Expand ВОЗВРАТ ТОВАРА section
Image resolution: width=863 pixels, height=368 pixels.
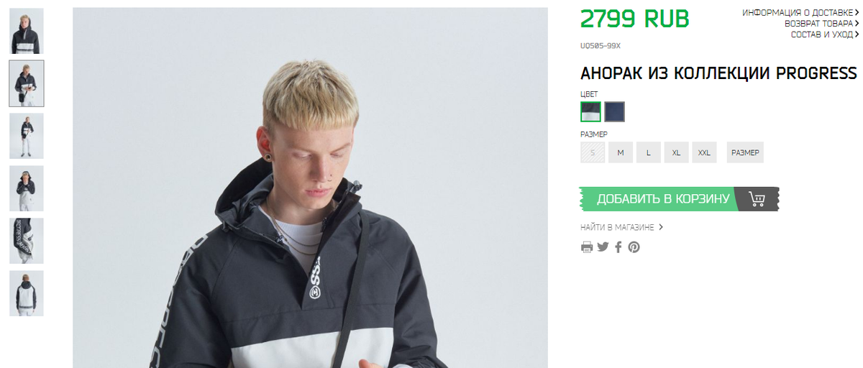pos(821,24)
